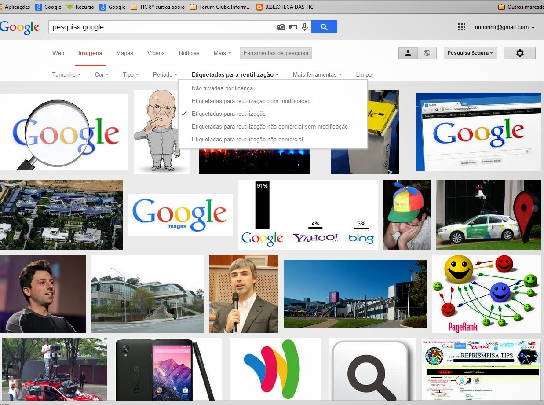Open the on-screen keyboard icon in search box
This screenshot has width=544, height=405.
pos(293,27)
